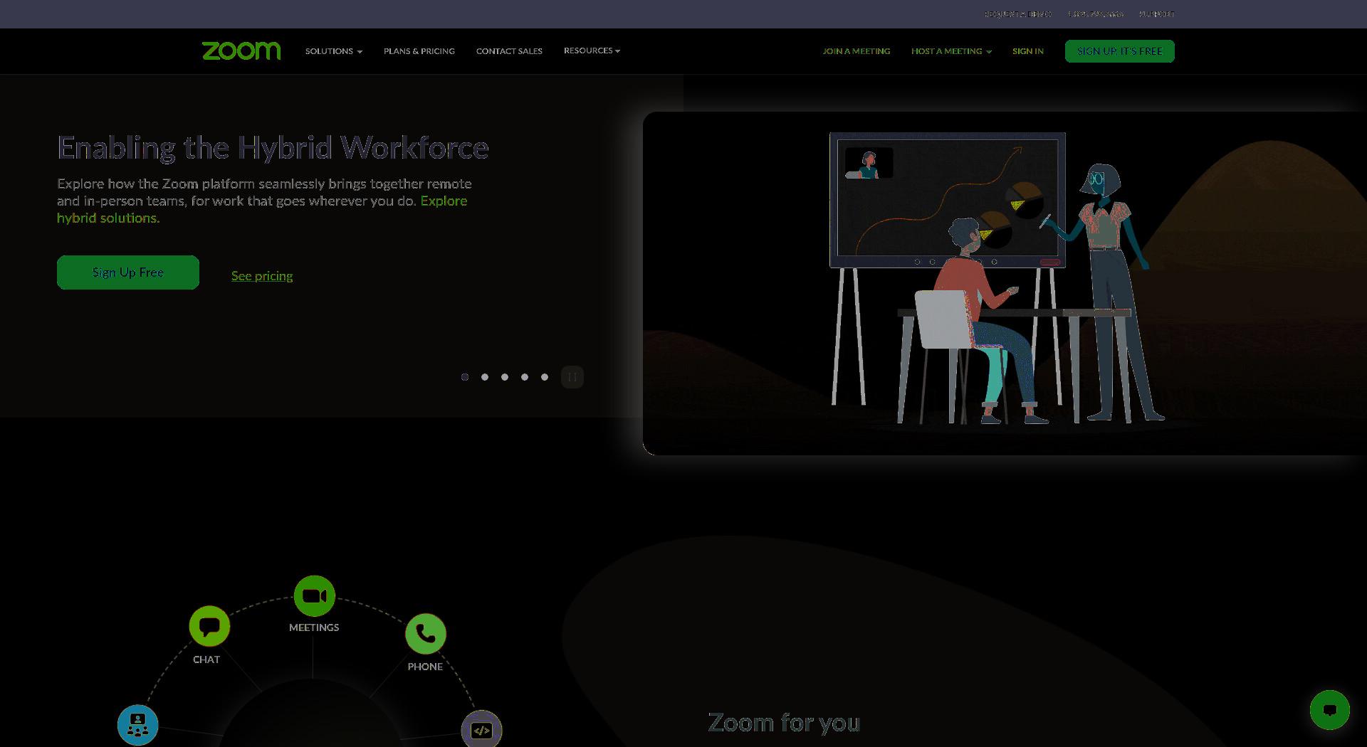Click Sign Up, It's Free button
This screenshot has width=1367, height=747.
[1119, 51]
